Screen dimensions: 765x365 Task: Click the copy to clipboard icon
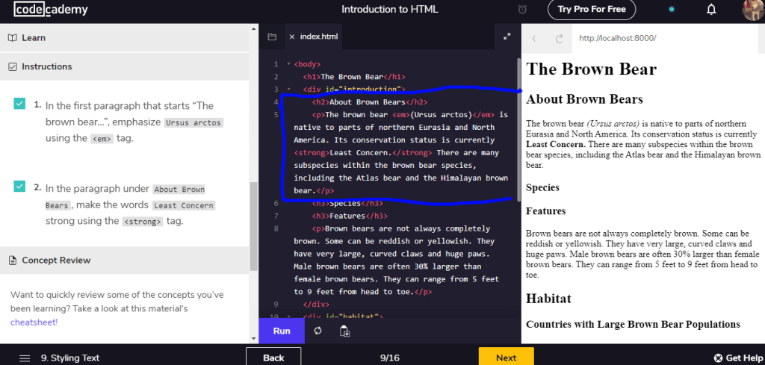(x=344, y=331)
